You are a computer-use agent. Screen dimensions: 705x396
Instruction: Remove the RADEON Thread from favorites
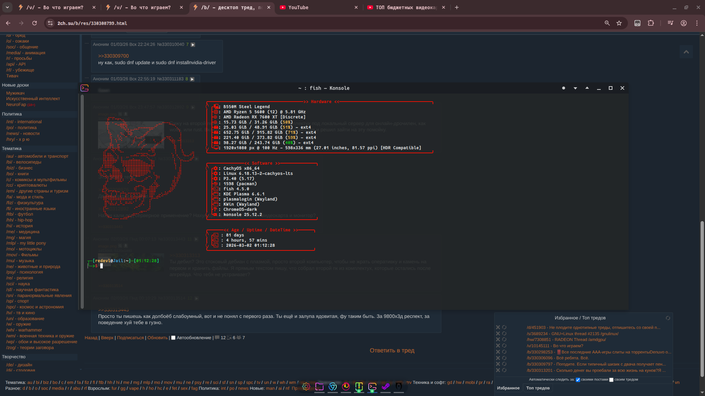(498, 340)
